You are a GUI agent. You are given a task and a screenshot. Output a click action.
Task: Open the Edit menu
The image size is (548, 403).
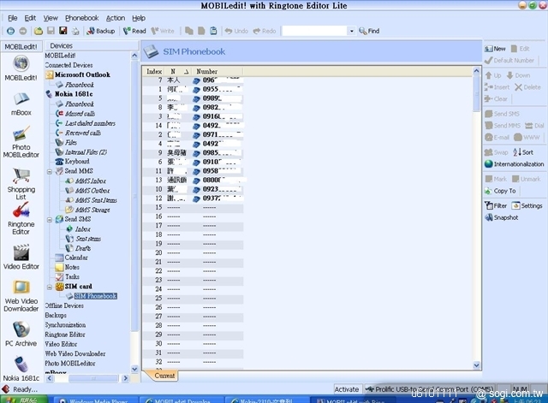[x=30, y=18]
